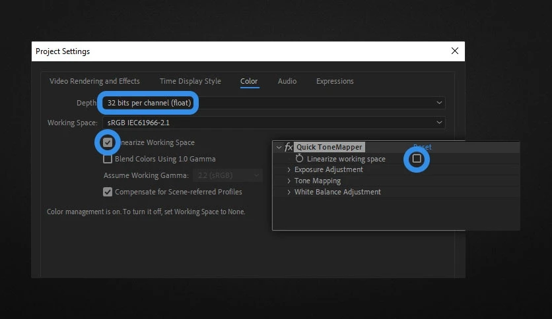Expand the Exposure Adjustment group
The height and width of the screenshot is (319, 552).
pyautogui.click(x=289, y=169)
